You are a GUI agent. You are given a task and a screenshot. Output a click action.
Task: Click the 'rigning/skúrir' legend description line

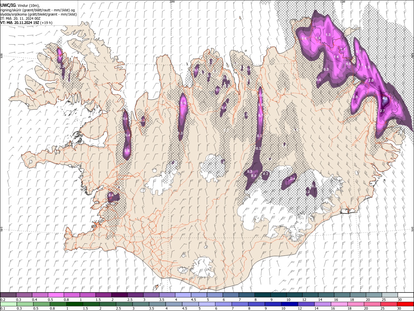(38, 10)
